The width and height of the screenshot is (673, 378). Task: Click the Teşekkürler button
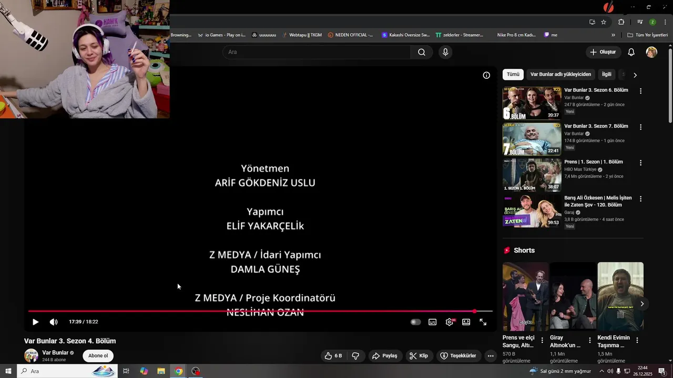tap(458, 356)
